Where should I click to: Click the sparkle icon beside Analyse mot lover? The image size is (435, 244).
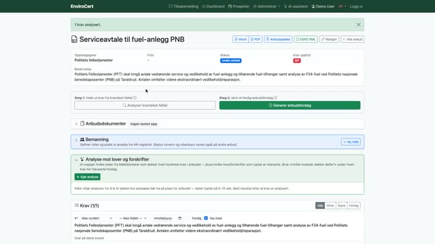(82, 159)
